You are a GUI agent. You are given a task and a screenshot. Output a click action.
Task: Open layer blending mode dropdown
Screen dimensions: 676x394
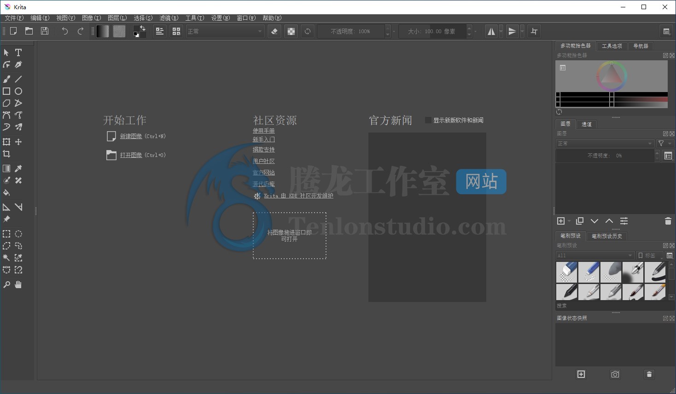605,144
